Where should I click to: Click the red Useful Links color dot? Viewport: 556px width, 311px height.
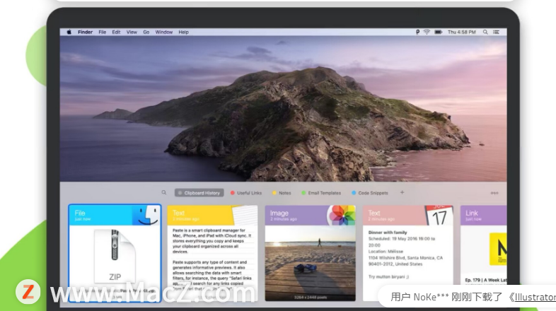coord(233,193)
